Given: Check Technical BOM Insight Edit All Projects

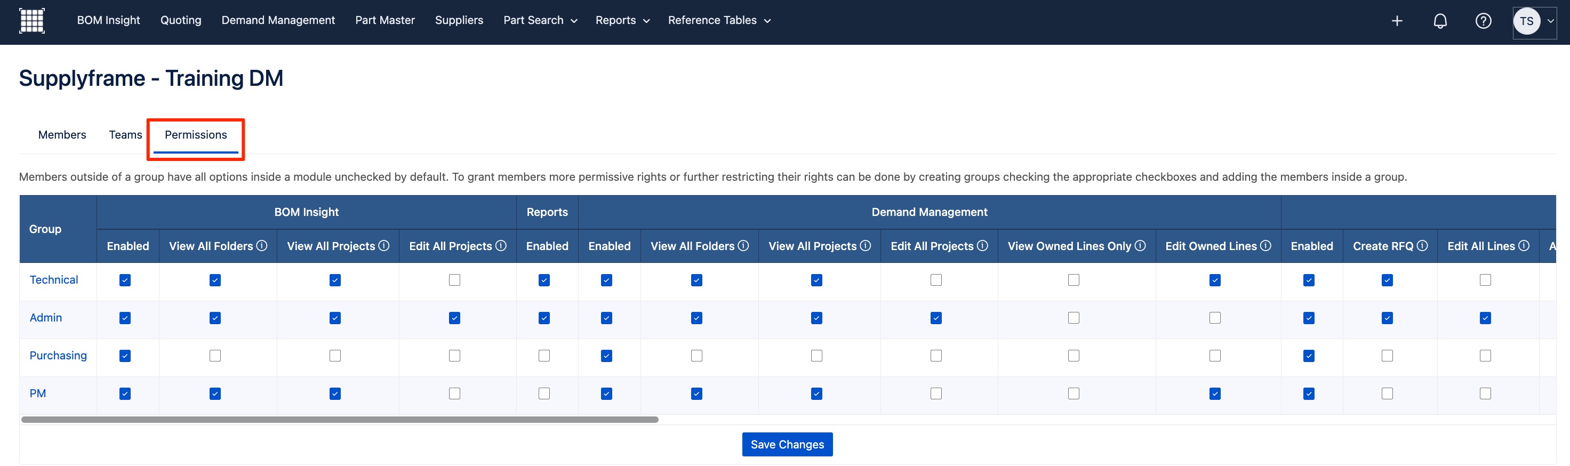Looking at the screenshot, I should (455, 280).
